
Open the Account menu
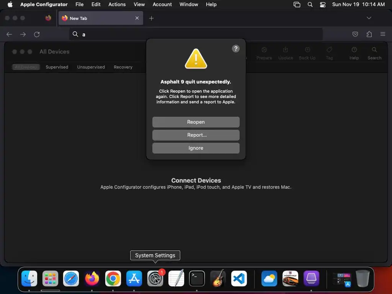coord(162,4)
